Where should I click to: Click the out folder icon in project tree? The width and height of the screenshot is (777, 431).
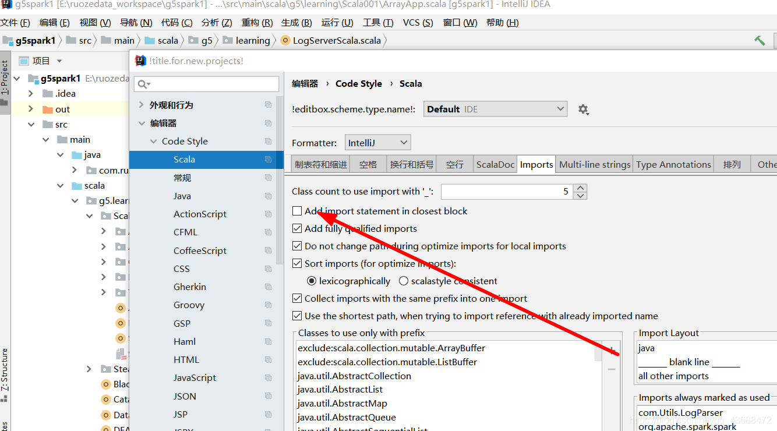(48, 109)
